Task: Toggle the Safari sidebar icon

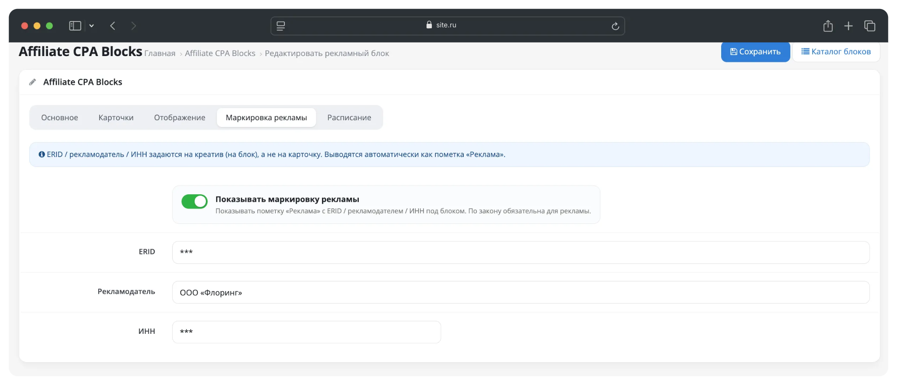Action: click(75, 26)
